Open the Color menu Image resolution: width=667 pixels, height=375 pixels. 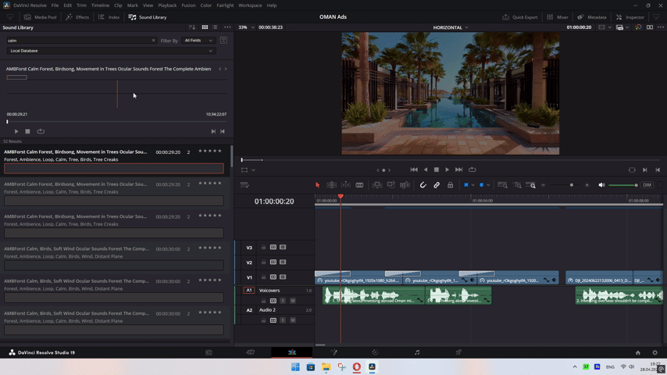point(206,5)
